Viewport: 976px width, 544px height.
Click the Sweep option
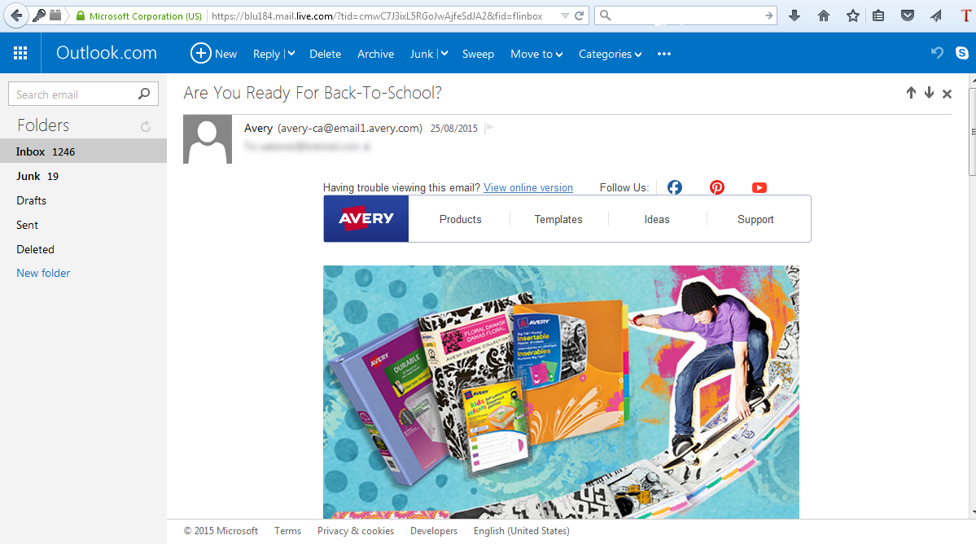pyautogui.click(x=478, y=54)
